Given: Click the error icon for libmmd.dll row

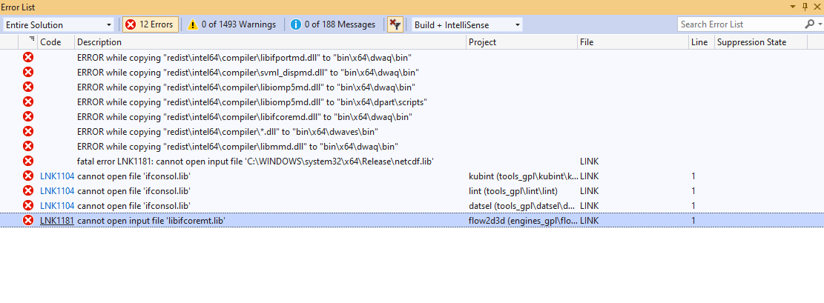Looking at the screenshot, I should tap(28, 146).
